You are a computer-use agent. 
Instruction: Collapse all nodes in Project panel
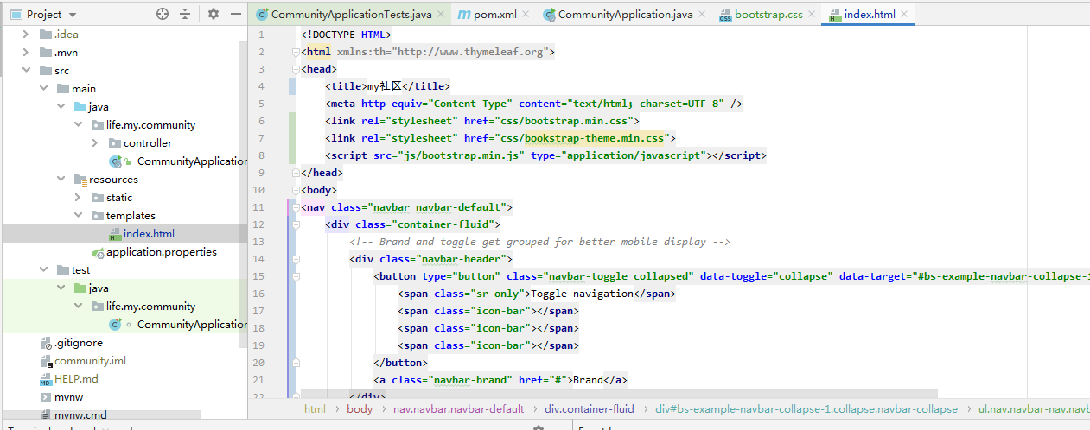185,14
